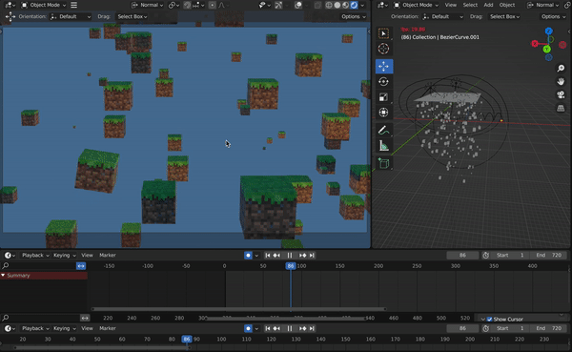
Task: Pause playback in upper timeline
Action: tap(290, 256)
